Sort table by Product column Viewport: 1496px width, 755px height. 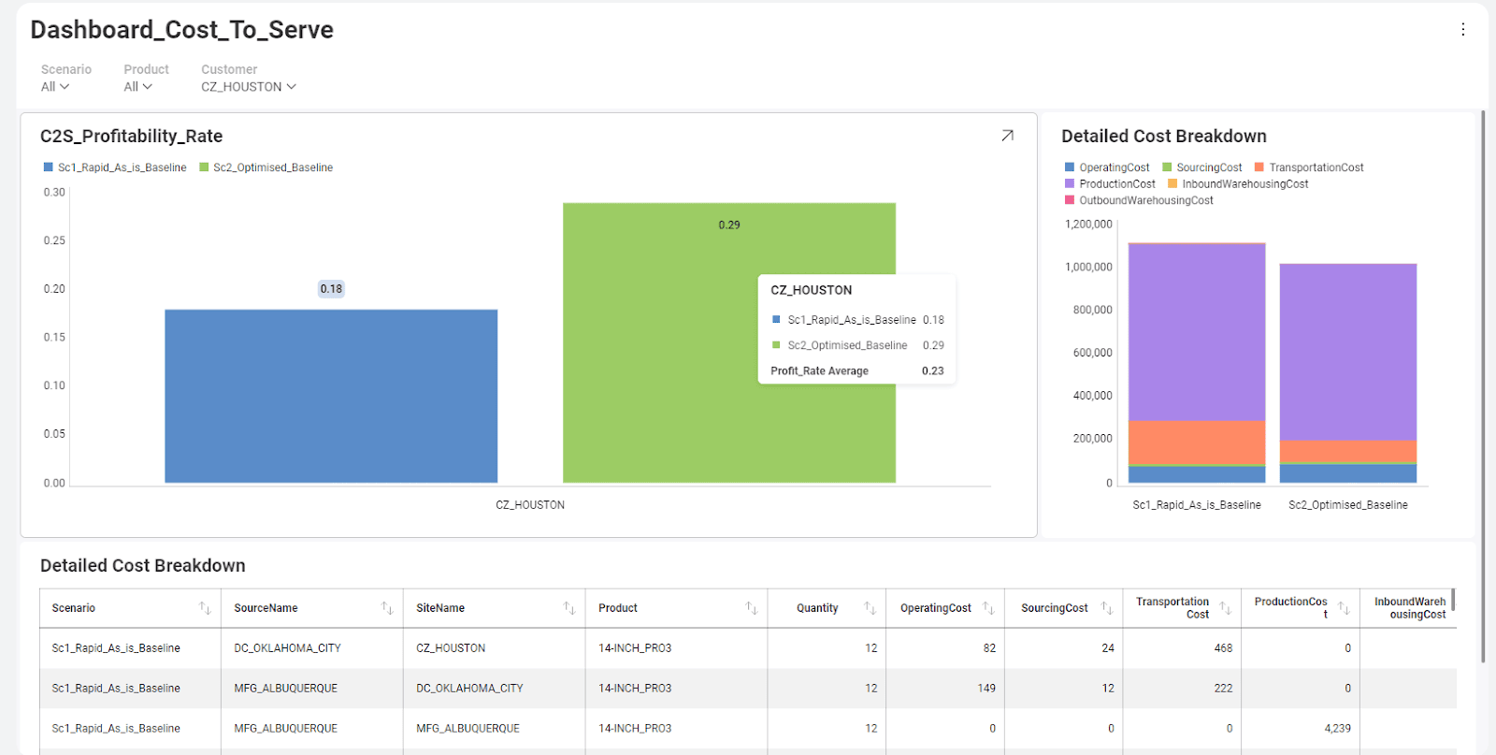(751, 608)
